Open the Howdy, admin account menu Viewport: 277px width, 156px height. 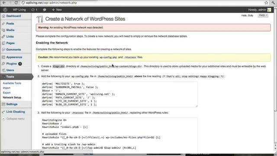(257, 10)
